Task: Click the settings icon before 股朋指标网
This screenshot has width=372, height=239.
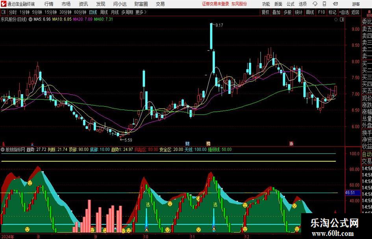Action: pos(3,150)
